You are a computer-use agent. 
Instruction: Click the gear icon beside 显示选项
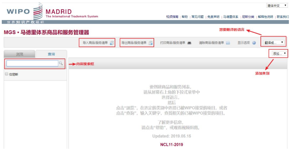click(x=254, y=43)
